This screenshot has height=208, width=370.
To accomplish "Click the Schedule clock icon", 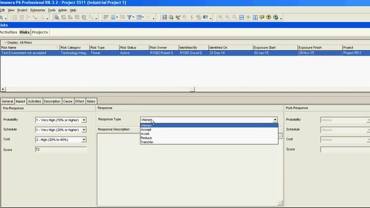I will [x=171, y=17].
